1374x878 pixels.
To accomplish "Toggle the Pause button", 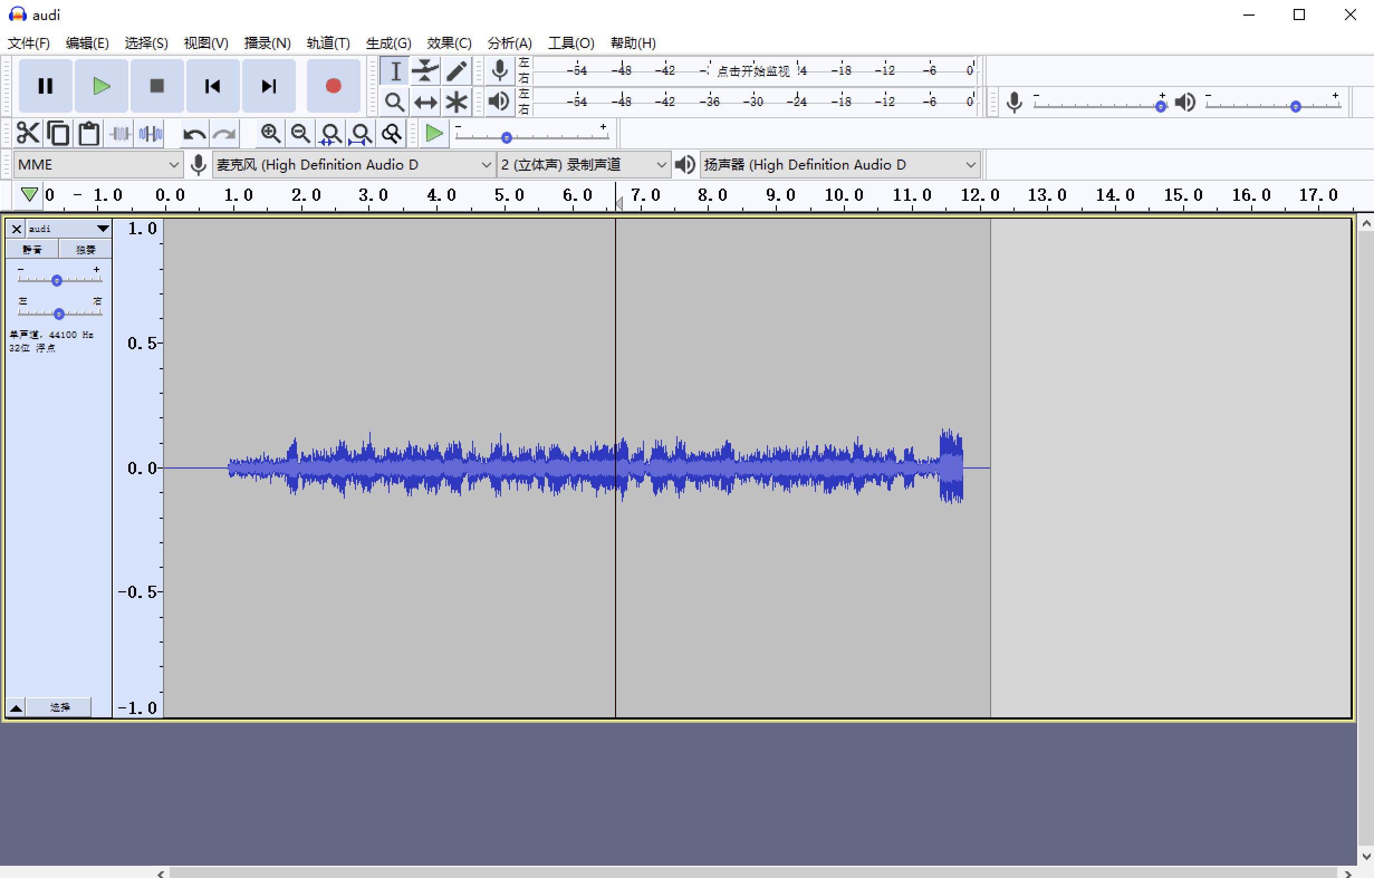I will pyautogui.click(x=45, y=86).
